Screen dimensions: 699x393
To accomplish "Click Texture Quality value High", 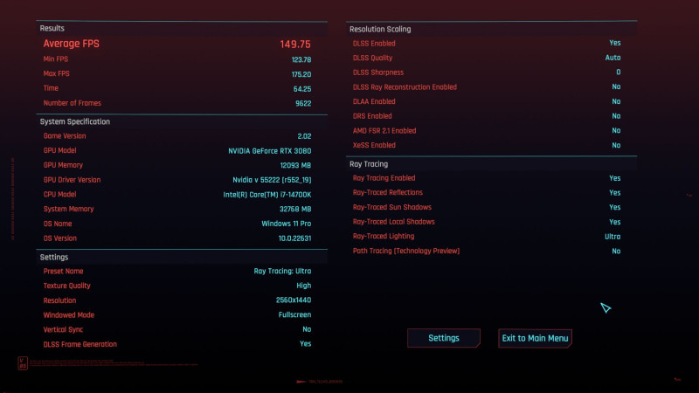I will [x=303, y=286].
